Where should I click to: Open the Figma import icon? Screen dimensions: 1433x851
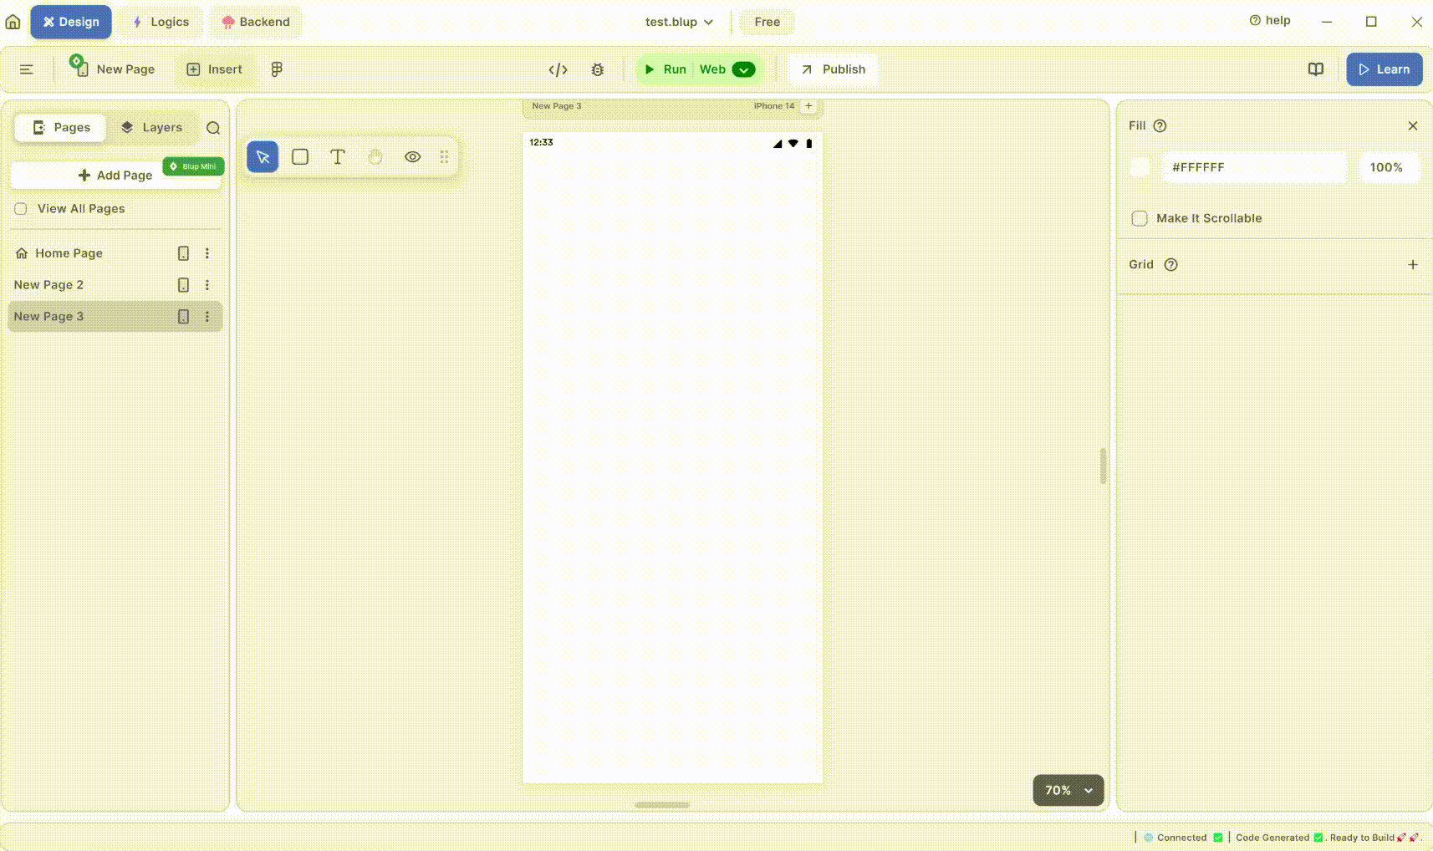pyautogui.click(x=277, y=69)
